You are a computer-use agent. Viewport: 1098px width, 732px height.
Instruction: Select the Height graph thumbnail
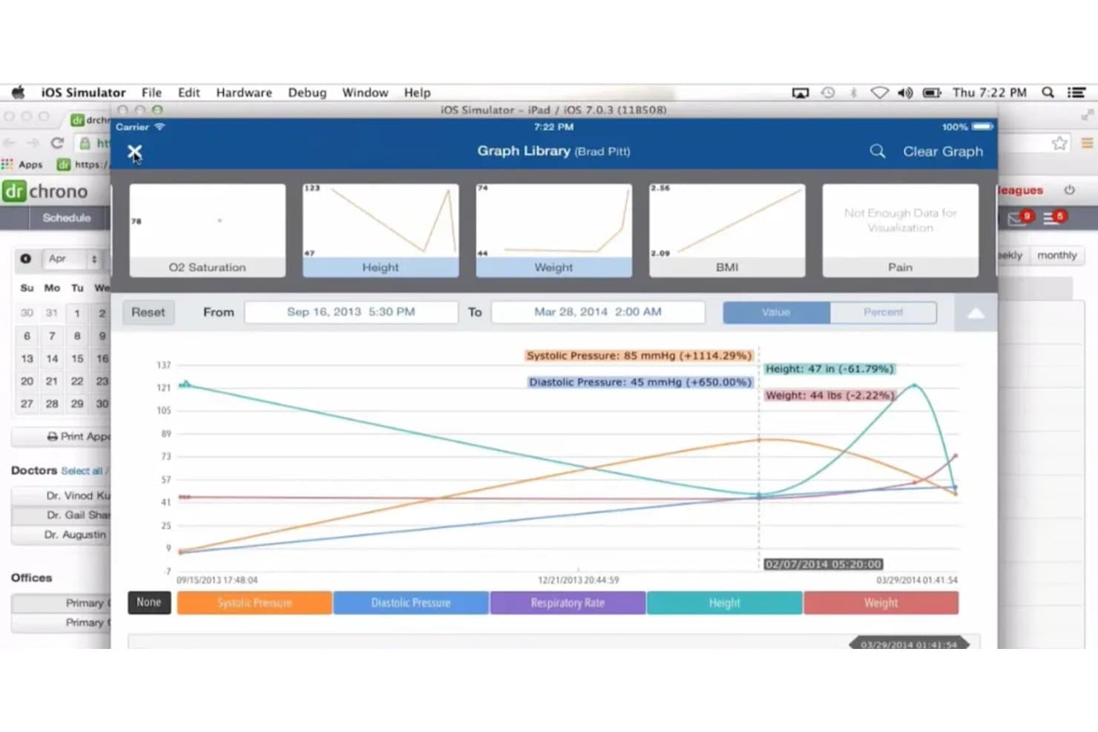(x=381, y=231)
